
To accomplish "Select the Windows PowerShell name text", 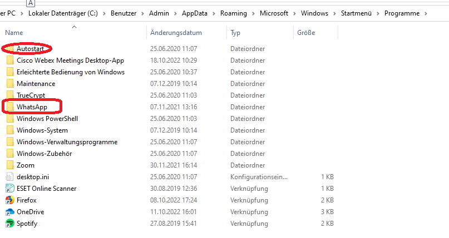I will point(47,119).
